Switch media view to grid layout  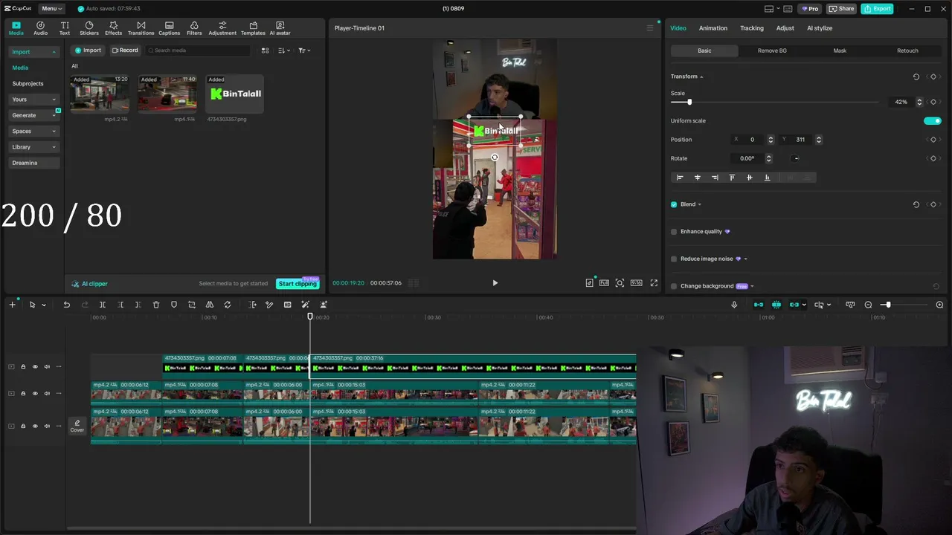point(265,51)
